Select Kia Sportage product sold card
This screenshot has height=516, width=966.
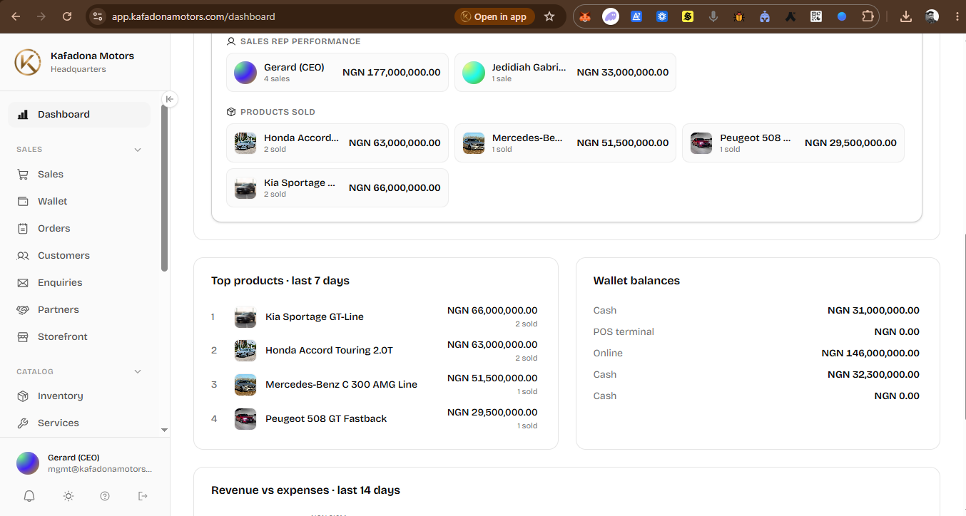tap(337, 188)
